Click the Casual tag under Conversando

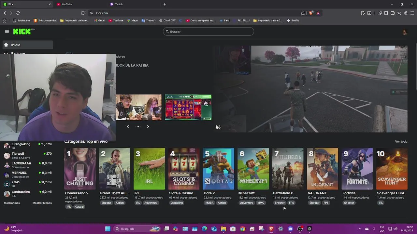(79, 207)
